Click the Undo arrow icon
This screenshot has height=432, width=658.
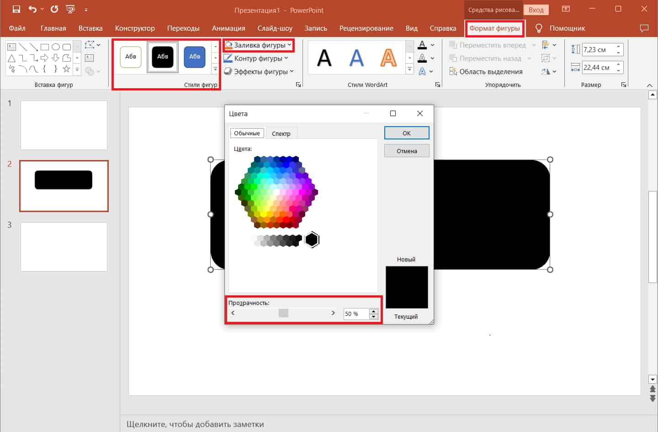(32, 9)
